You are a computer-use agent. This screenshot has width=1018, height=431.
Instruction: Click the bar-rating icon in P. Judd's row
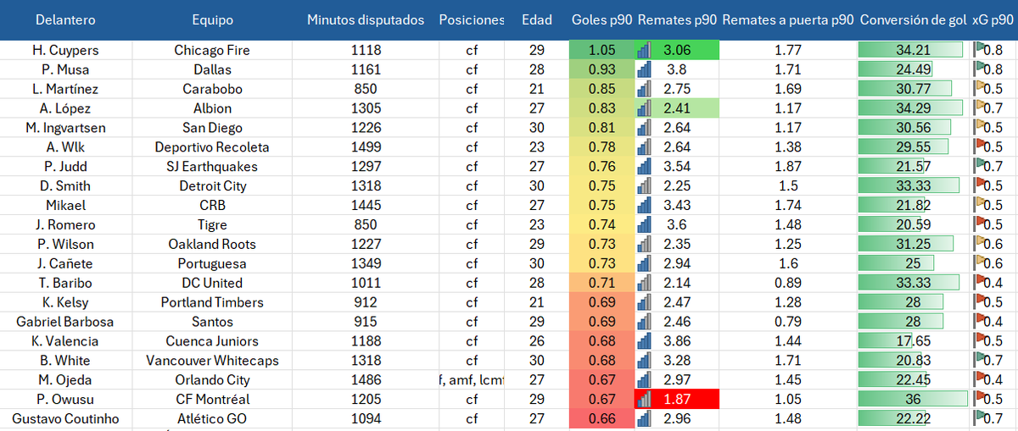pyautogui.click(x=643, y=166)
